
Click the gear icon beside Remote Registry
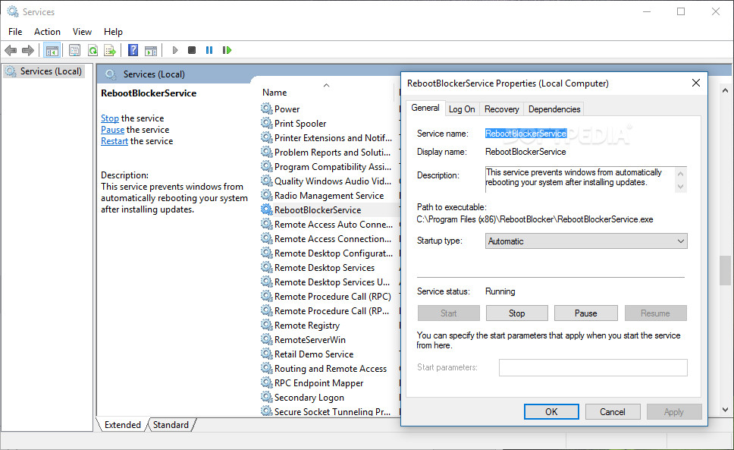267,325
